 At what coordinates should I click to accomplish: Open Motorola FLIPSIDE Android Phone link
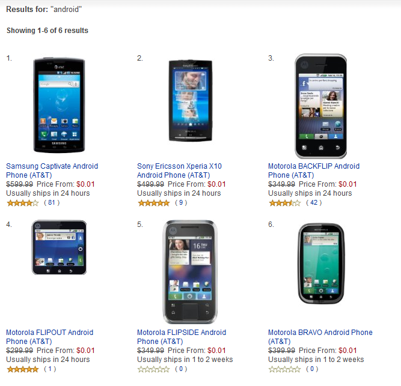(x=181, y=333)
